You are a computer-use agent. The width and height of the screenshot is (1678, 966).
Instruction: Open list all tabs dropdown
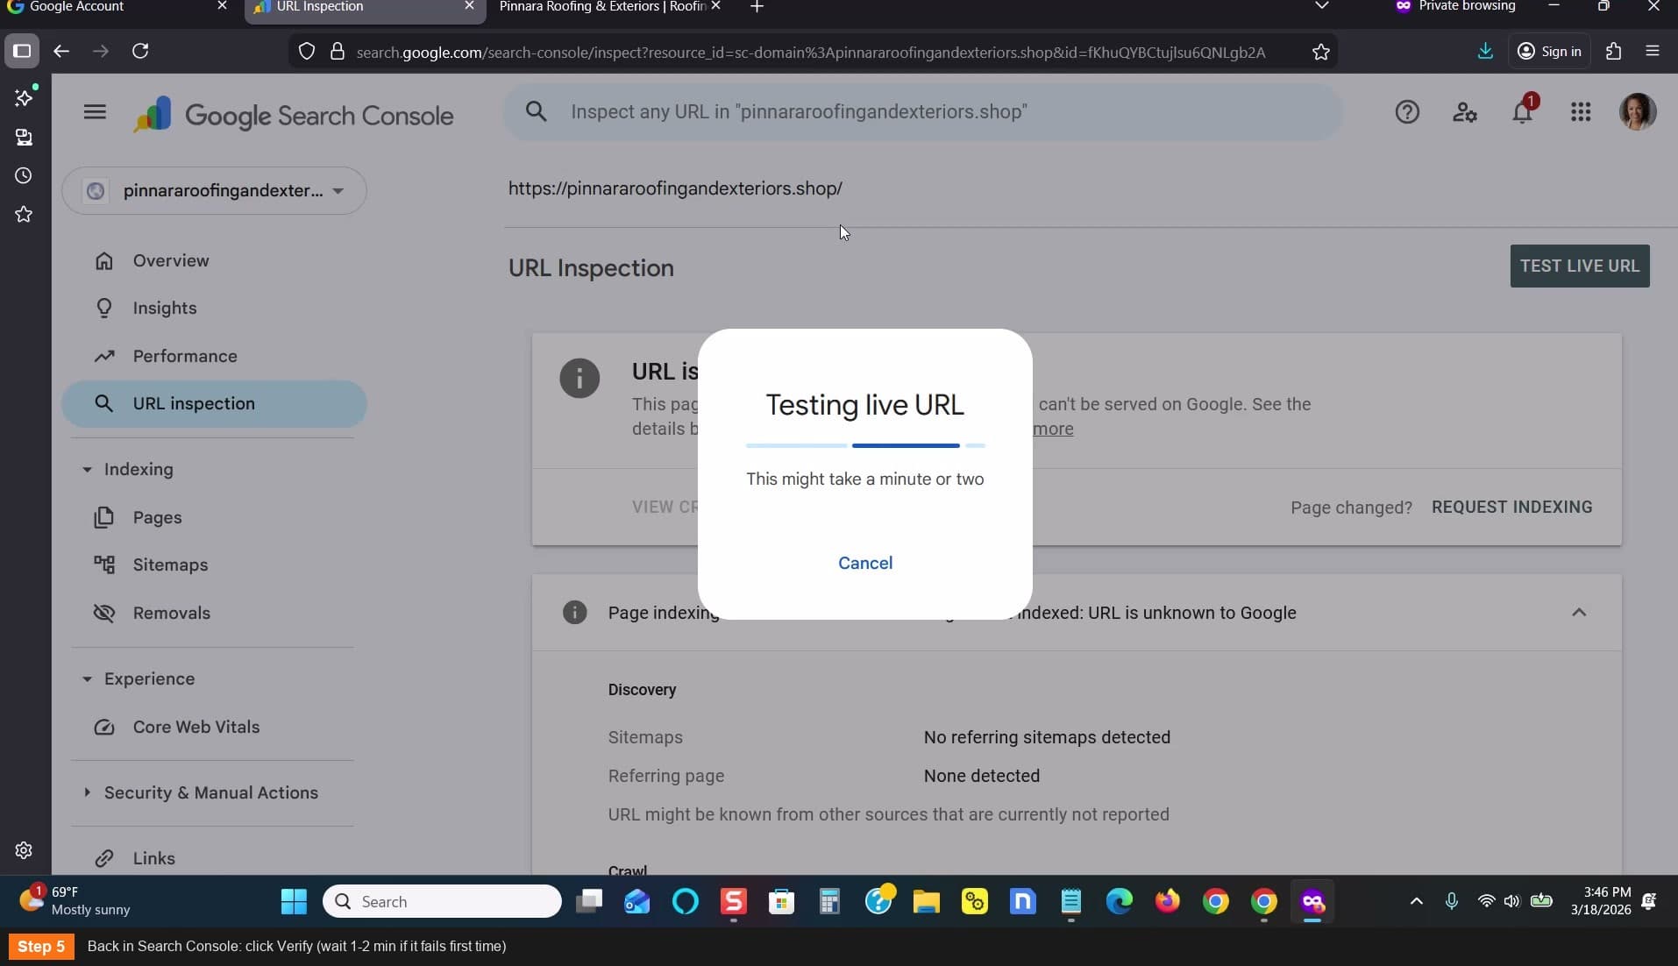click(x=1322, y=7)
